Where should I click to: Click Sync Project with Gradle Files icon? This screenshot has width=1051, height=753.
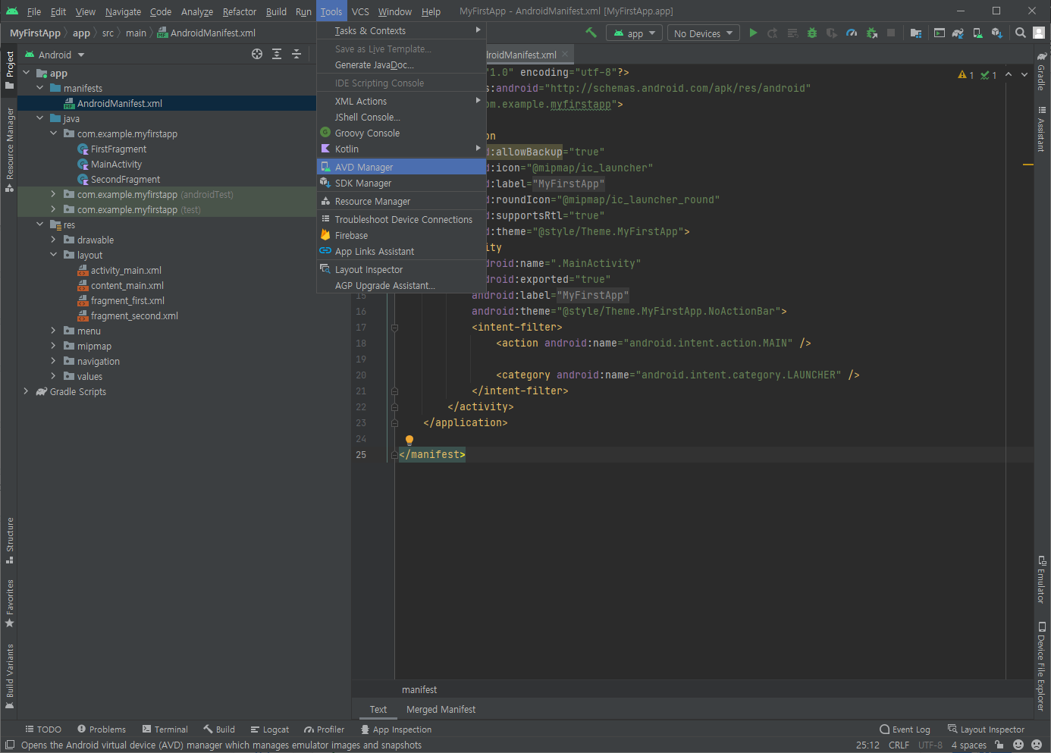click(958, 33)
